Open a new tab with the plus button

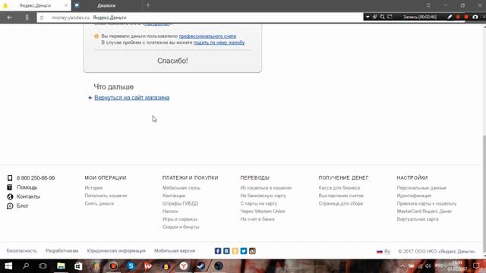(x=148, y=5)
